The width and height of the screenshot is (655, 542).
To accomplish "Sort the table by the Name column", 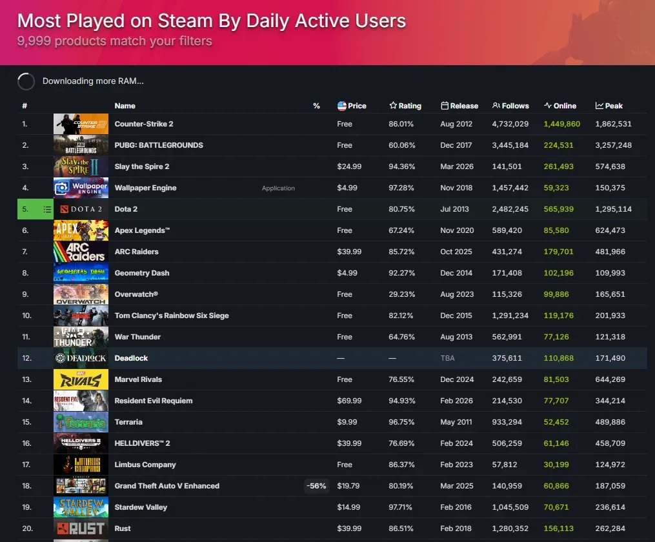I will [x=125, y=106].
